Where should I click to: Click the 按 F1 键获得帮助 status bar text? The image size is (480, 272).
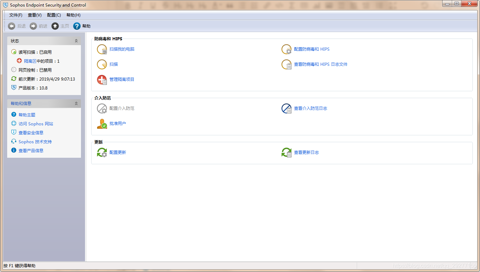tap(19, 266)
